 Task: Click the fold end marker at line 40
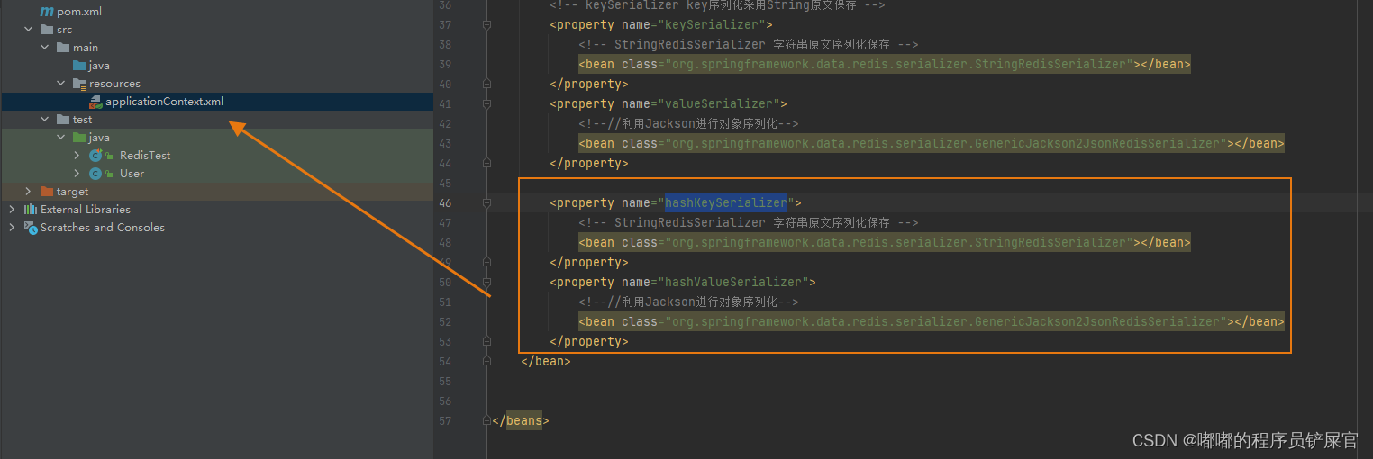point(487,85)
